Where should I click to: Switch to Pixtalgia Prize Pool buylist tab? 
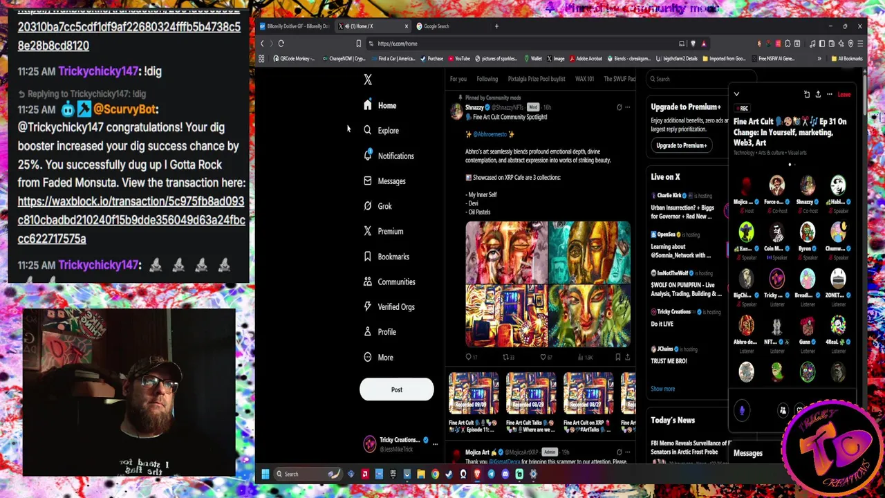click(x=537, y=79)
